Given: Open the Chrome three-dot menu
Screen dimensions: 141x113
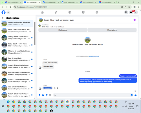Looking at the screenshot, I should 138,7.
